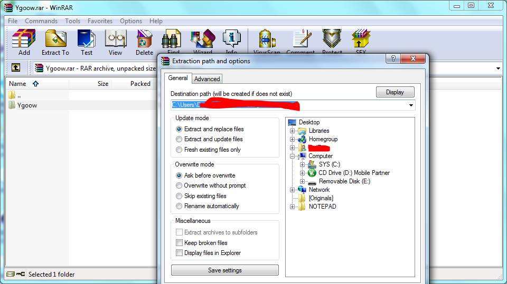
Task: Expand the CD Drive (D:) node
Action: click(302, 173)
